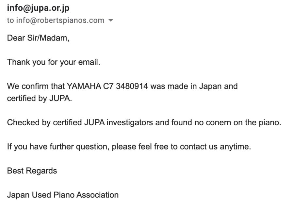This screenshot has height=218, width=294.
Task: Select the serial number 3480914
Action: coord(132,86)
